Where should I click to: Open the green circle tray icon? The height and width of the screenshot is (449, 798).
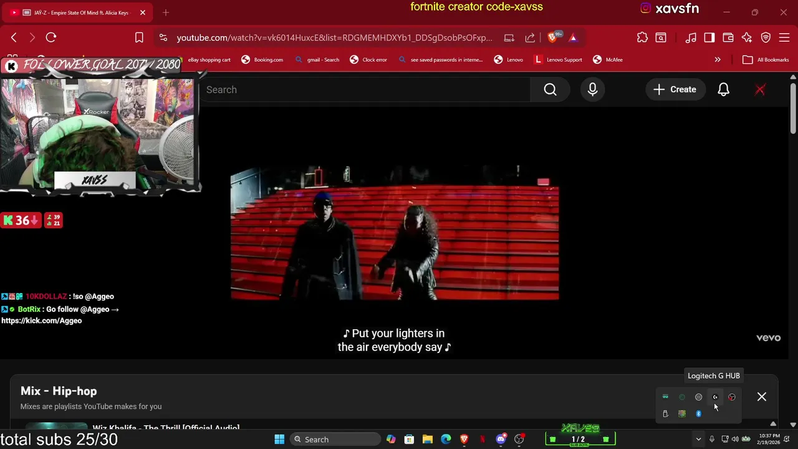[682, 397]
